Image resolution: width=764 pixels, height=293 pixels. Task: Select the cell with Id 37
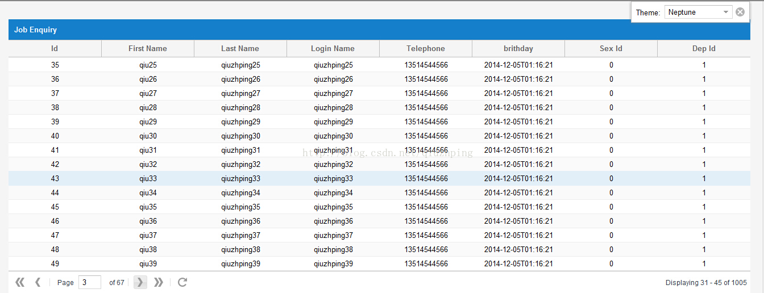point(55,93)
